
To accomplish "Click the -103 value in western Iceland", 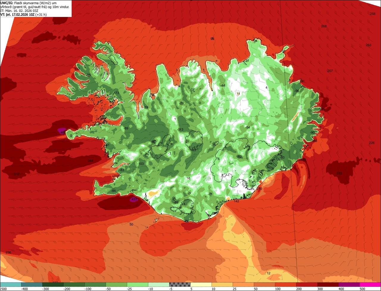I will 141,164.
